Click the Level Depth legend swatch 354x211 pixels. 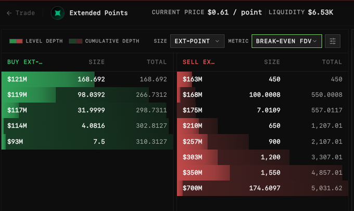16,41
